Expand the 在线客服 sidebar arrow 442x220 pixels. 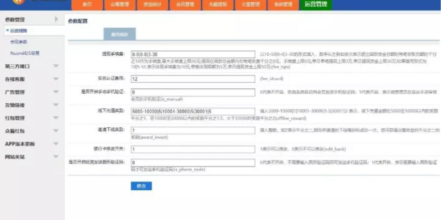coord(56,79)
